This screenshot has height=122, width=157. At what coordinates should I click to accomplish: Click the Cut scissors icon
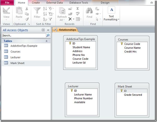coord(27,9)
